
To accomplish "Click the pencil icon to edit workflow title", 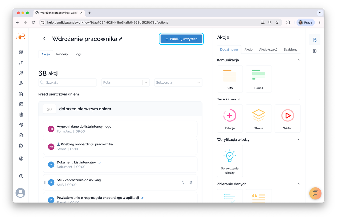I will pyautogui.click(x=121, y=39).
